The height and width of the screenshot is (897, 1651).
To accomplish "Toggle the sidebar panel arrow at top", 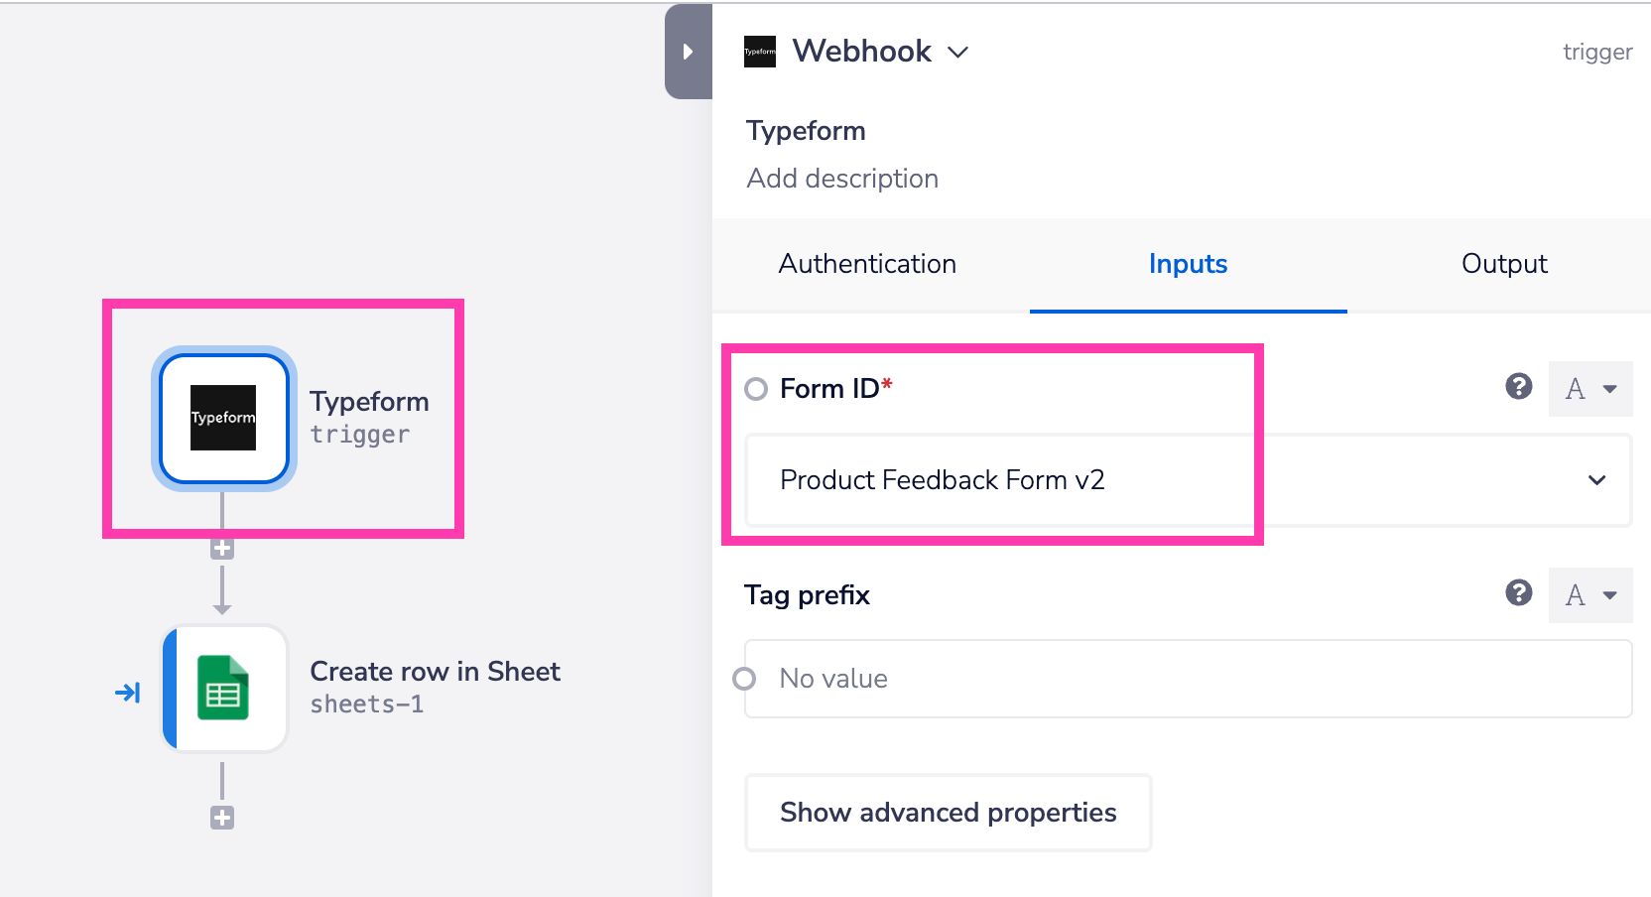I will (x=688, y=52).
